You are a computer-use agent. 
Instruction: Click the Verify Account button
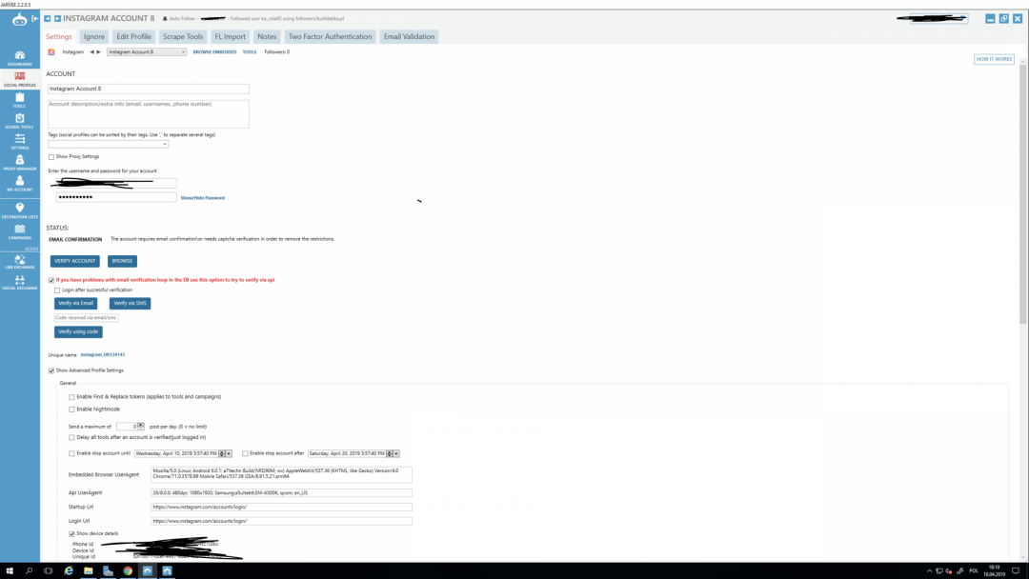click(x=75, y=261)
